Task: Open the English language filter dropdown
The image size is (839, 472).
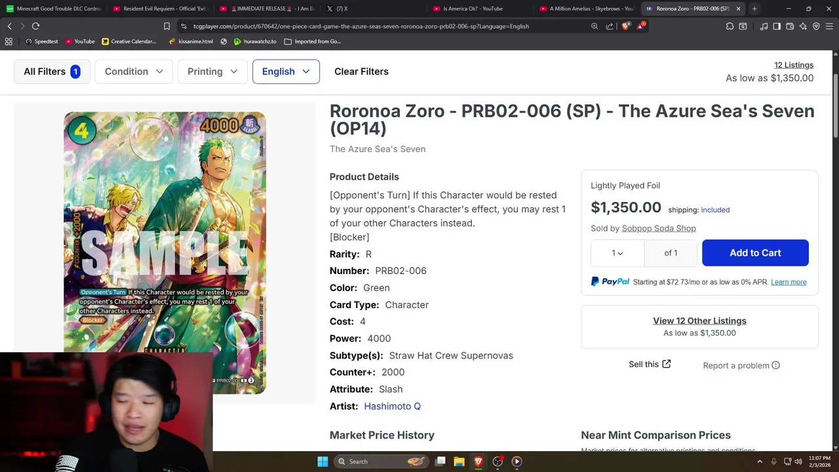Action: pos(286,71)
